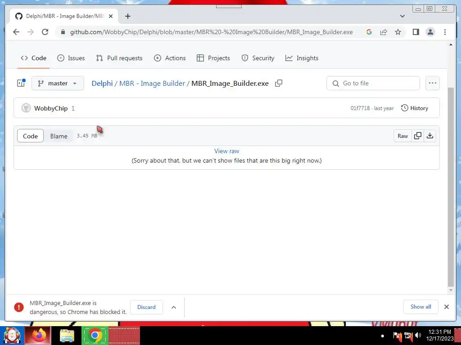This screenshot has width=461, height=345.
Task: Click the padlock site info icon
Action: [x=63, y=32]
